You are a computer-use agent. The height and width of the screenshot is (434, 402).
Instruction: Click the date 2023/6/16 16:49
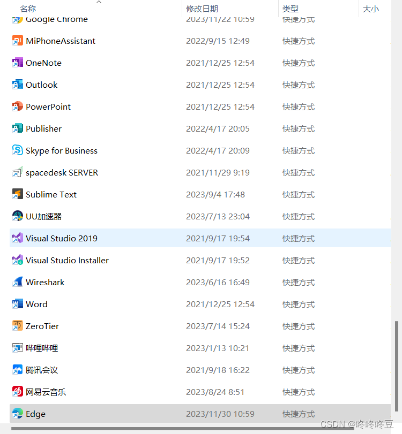coord(218,282)
